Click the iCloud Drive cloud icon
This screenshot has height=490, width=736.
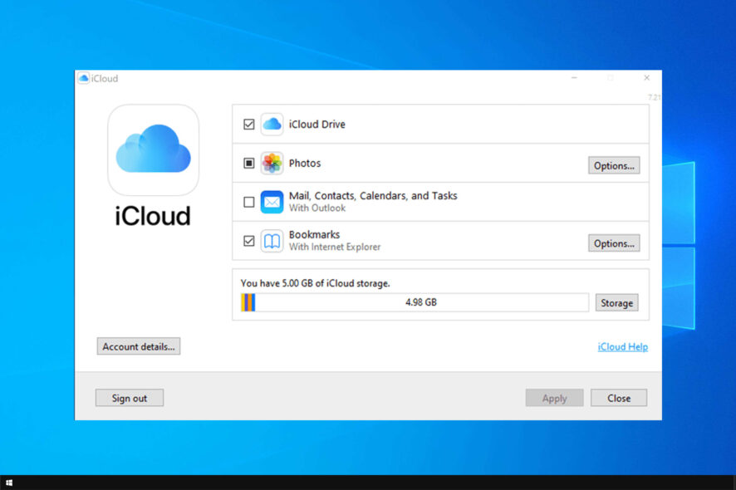(x=272, y=125)
